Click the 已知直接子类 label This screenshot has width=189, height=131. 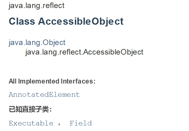tap(30, 109)
